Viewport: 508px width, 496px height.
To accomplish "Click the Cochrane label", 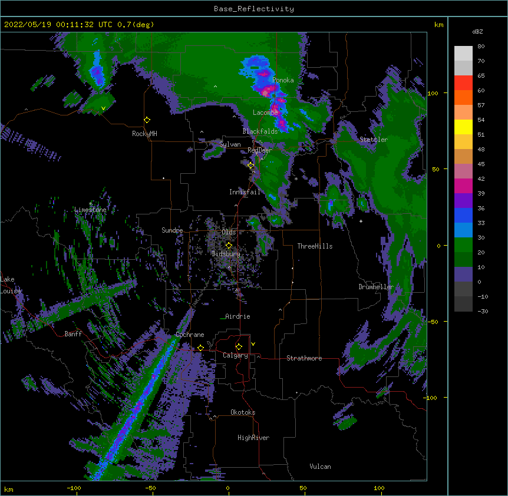I will click(x=190, y=335).
